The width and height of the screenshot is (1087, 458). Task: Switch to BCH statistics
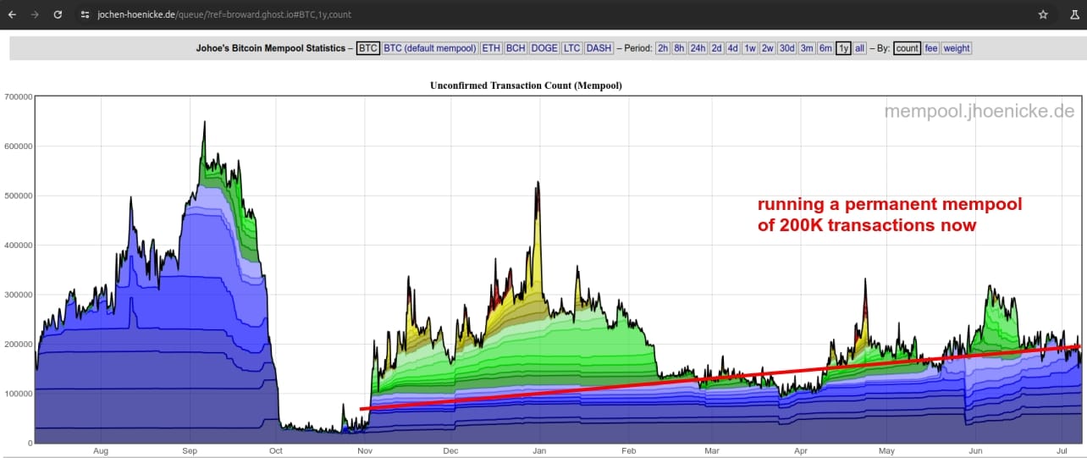[x=516, y=48]
